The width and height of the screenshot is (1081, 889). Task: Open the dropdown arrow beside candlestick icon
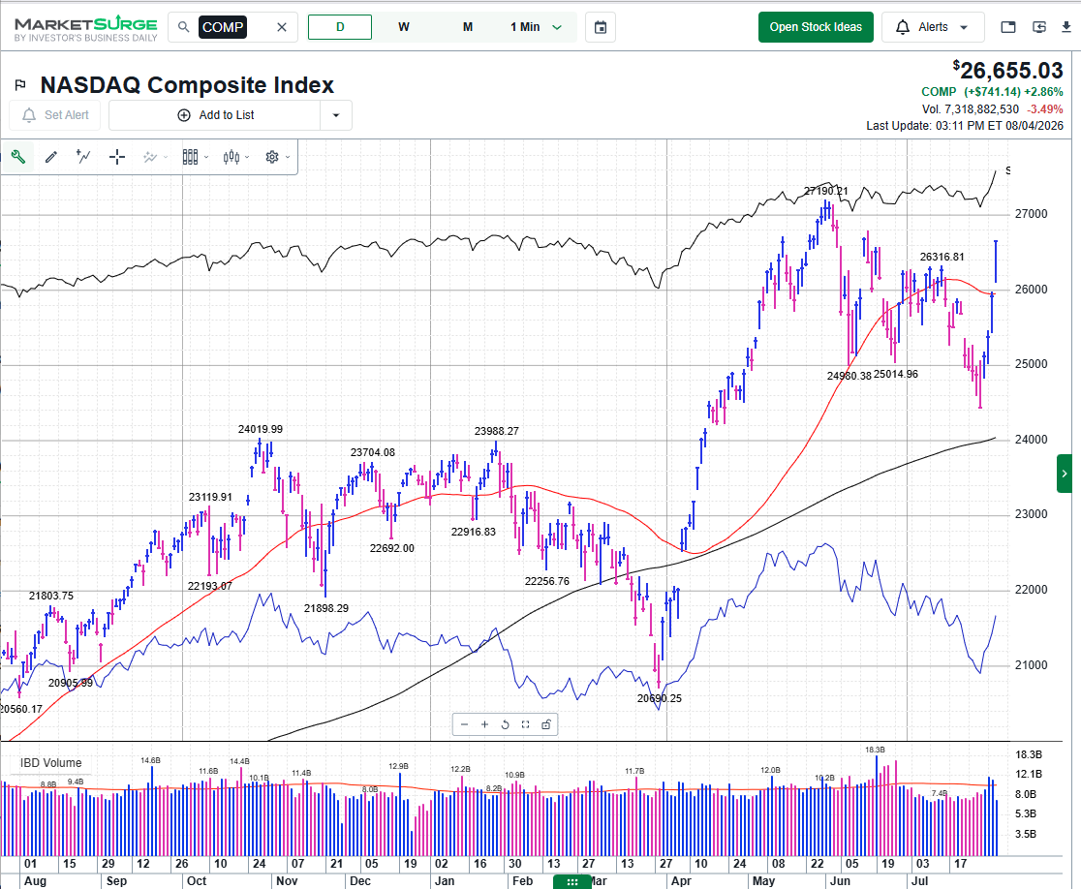click(x=247, y=157)
